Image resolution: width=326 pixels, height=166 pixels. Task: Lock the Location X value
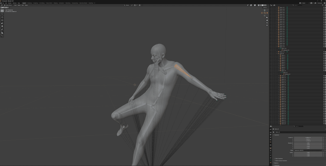click(x=323, y=137)
